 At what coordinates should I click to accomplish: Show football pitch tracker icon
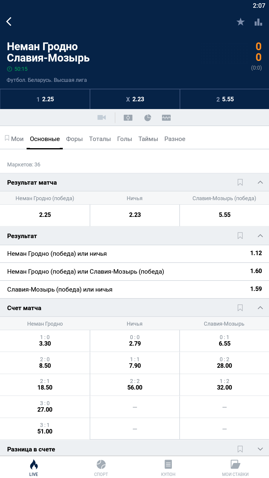pyautogui.click(x=128, y=118)
